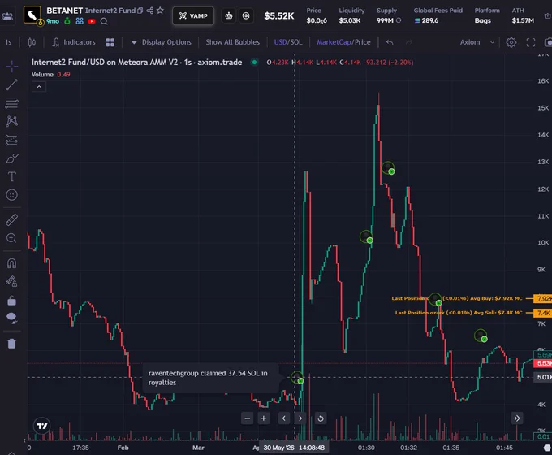Copy the Internet2 Fund token address
The height and width of the screenshot is (455, 552).
point(140,11)
